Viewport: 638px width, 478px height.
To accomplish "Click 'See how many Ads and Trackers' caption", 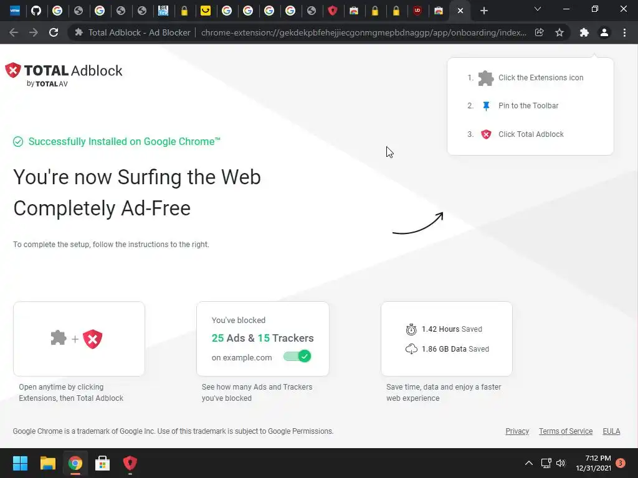I will point(257,393).
